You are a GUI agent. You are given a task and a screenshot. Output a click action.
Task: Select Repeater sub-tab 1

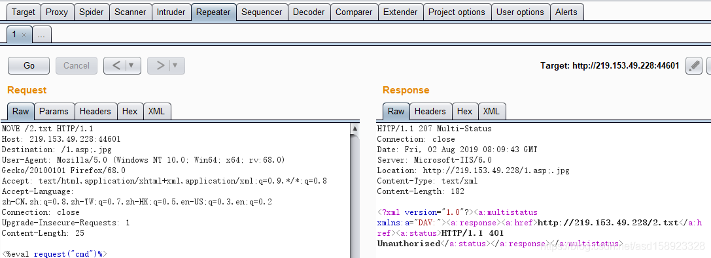[15, 35]
